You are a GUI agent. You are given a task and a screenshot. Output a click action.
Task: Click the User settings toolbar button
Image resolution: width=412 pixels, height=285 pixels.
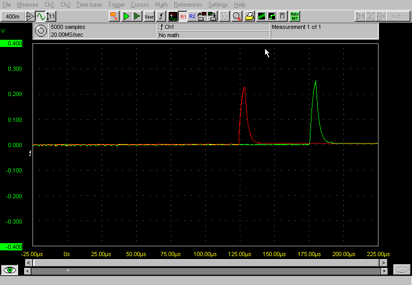click(149, 17)
